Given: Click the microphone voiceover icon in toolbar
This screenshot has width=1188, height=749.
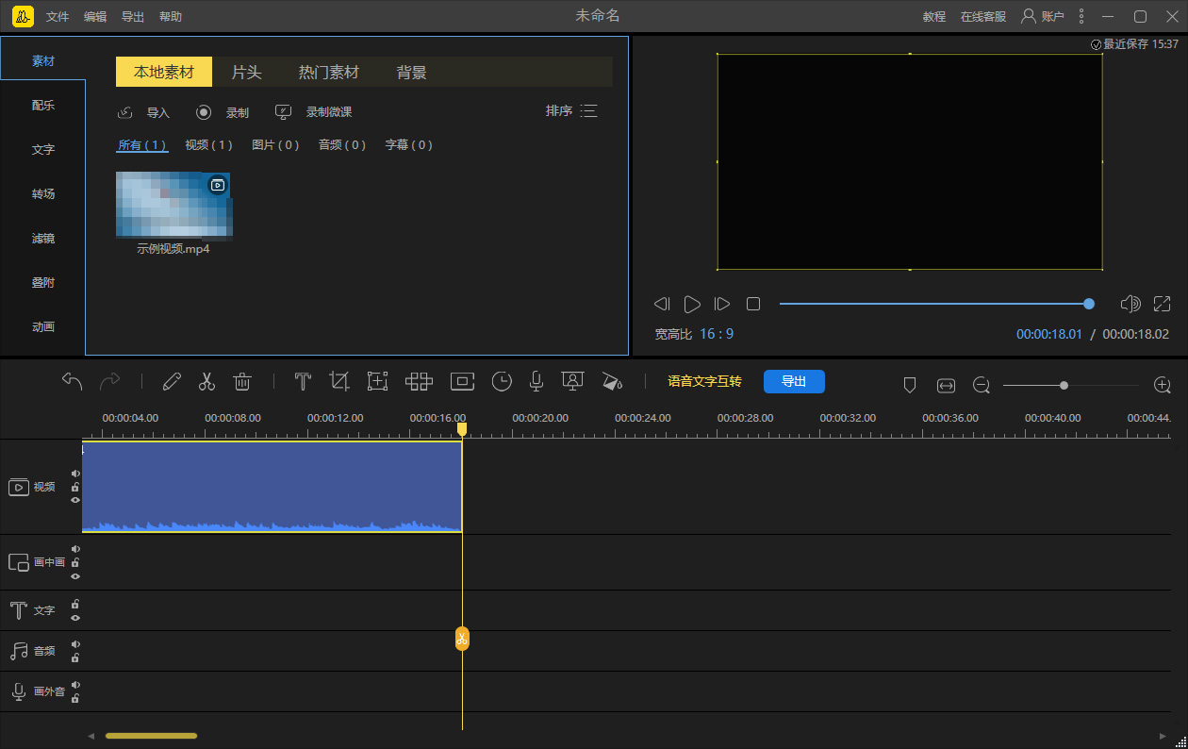Looking at the screenshot, I should [x=536, y=381].
